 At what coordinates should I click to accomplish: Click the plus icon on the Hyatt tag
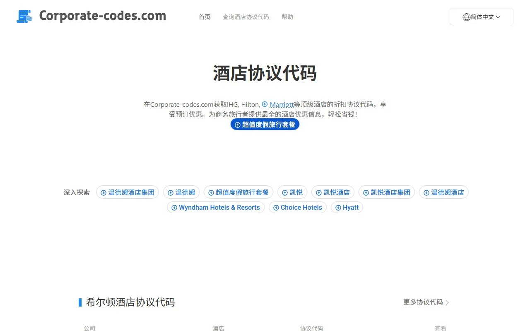[338, 207]
